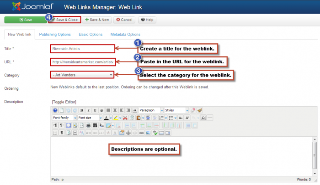Viewport: 320px width, 185px height.
Task: Click the insert link chain icon
Action: click(141, 133)
